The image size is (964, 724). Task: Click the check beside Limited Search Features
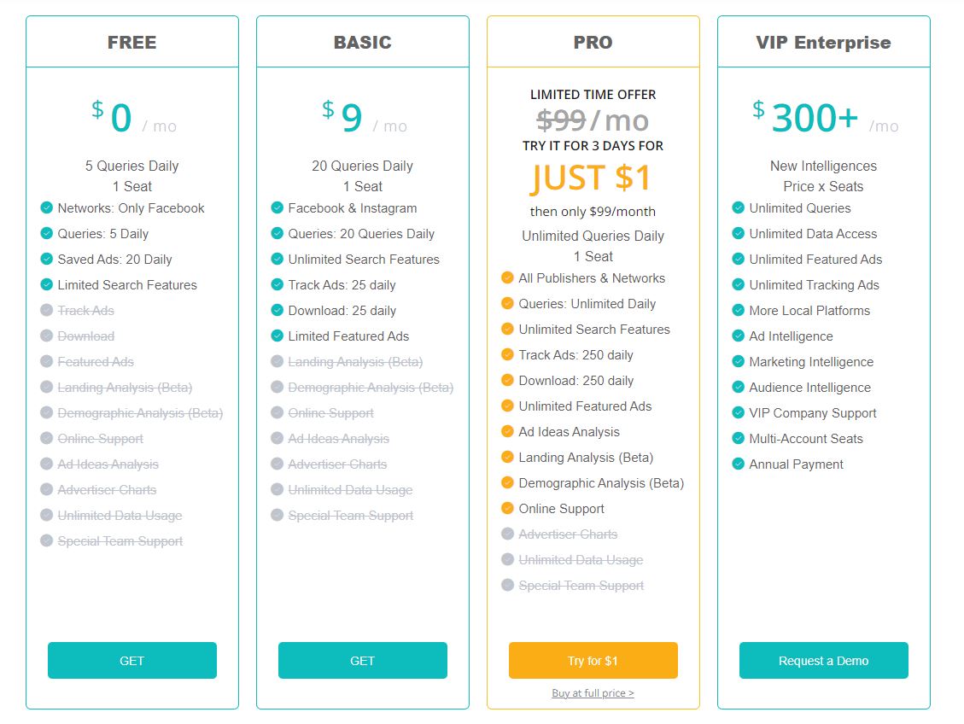(x=46, y=284)
